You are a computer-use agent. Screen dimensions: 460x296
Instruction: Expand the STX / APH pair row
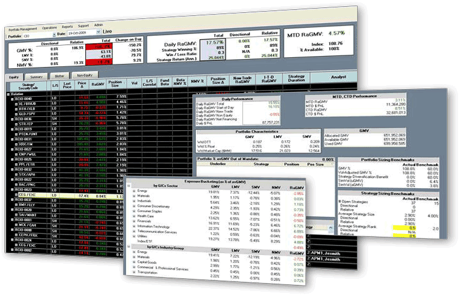pyautogui.click(x=16, y=175)
